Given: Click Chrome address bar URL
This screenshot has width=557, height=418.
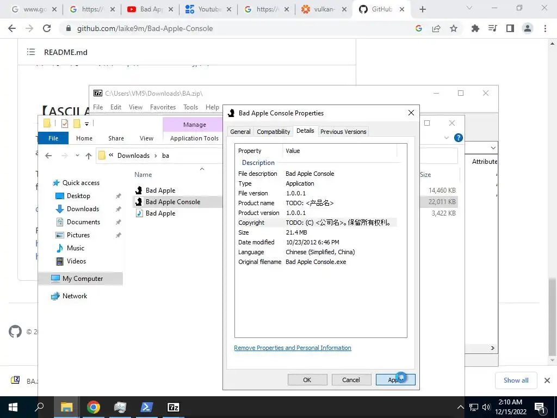Looking at the screenshot, I should tap(145, 28).
